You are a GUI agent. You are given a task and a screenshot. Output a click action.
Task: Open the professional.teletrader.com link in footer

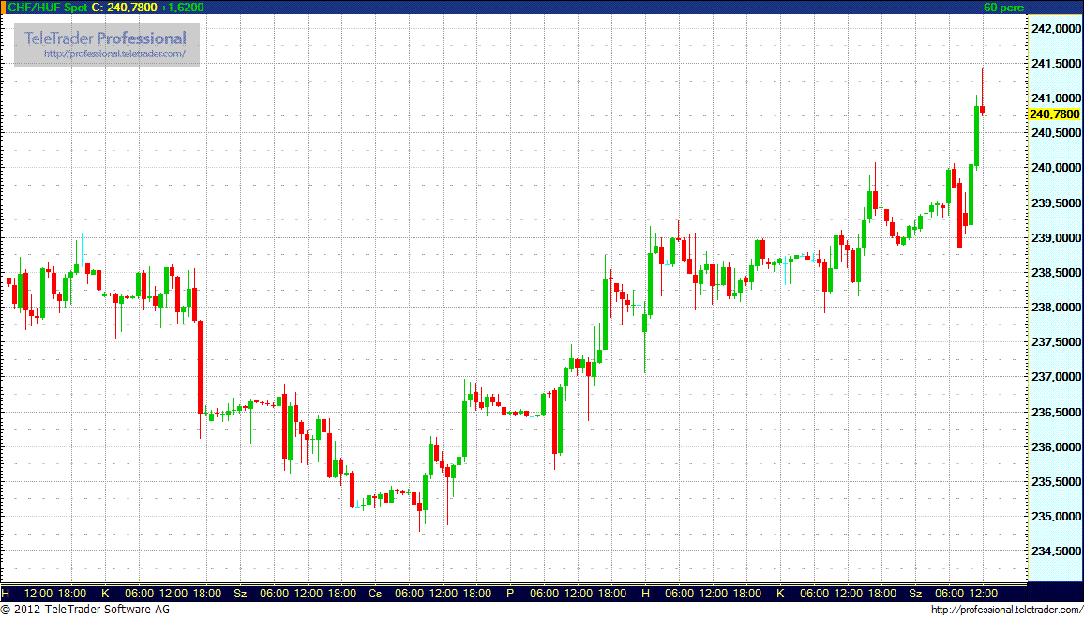(x=1006, y=610)
